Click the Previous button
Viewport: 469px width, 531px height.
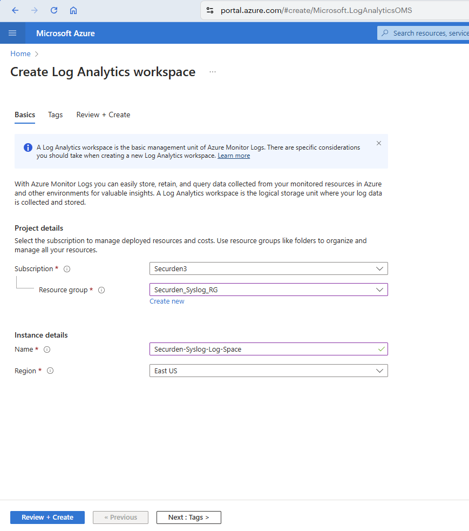coord(120,517)
